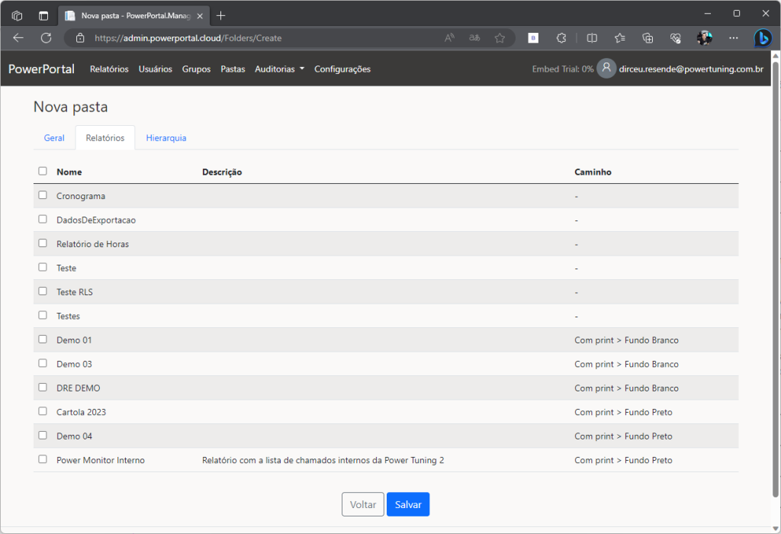Screen dimensions: 781x534
Task: Switch to the Hierarquia tab
Action: pos(166,138)
